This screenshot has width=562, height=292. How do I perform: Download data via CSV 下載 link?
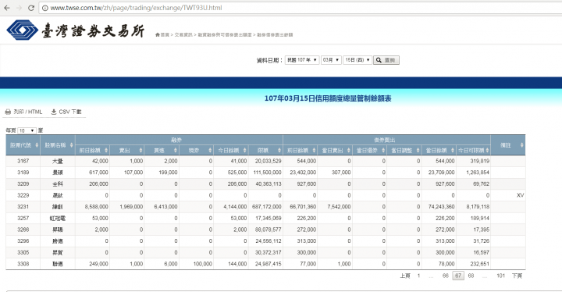(66, 112)
